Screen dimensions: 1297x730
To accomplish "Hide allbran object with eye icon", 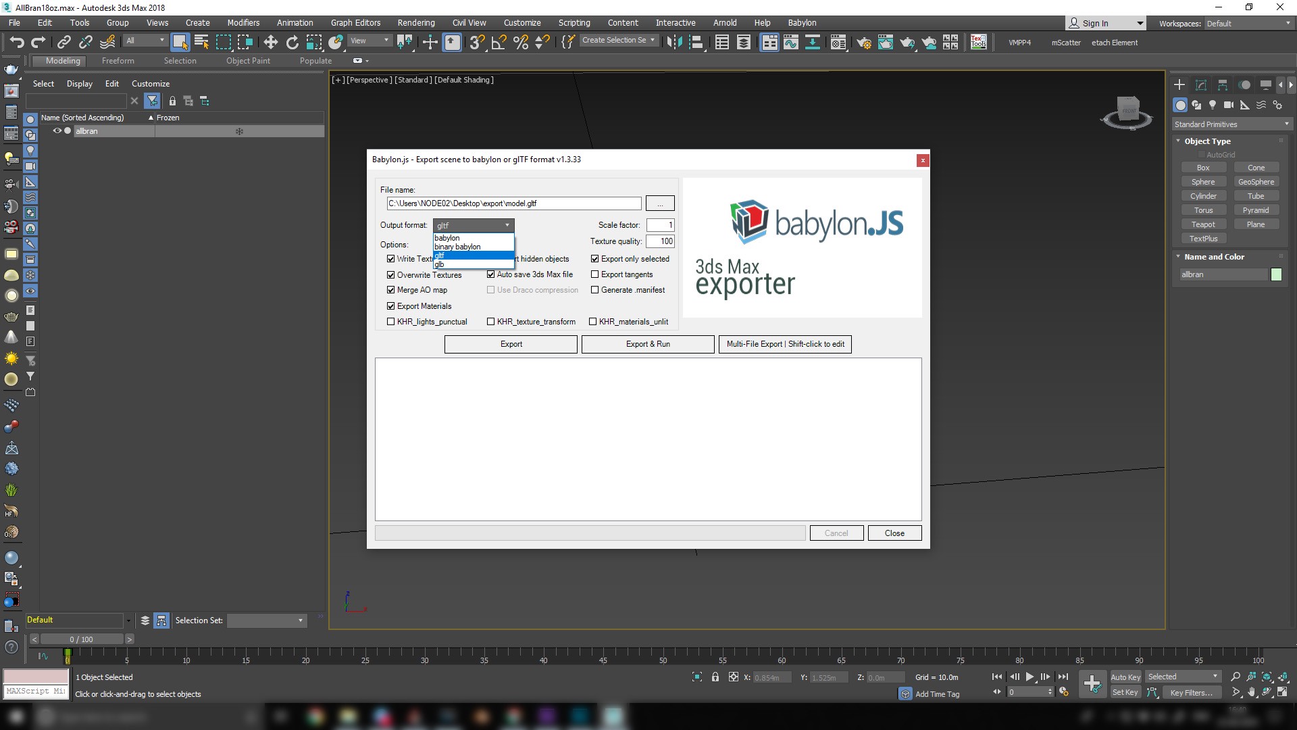I will point(57,131).
